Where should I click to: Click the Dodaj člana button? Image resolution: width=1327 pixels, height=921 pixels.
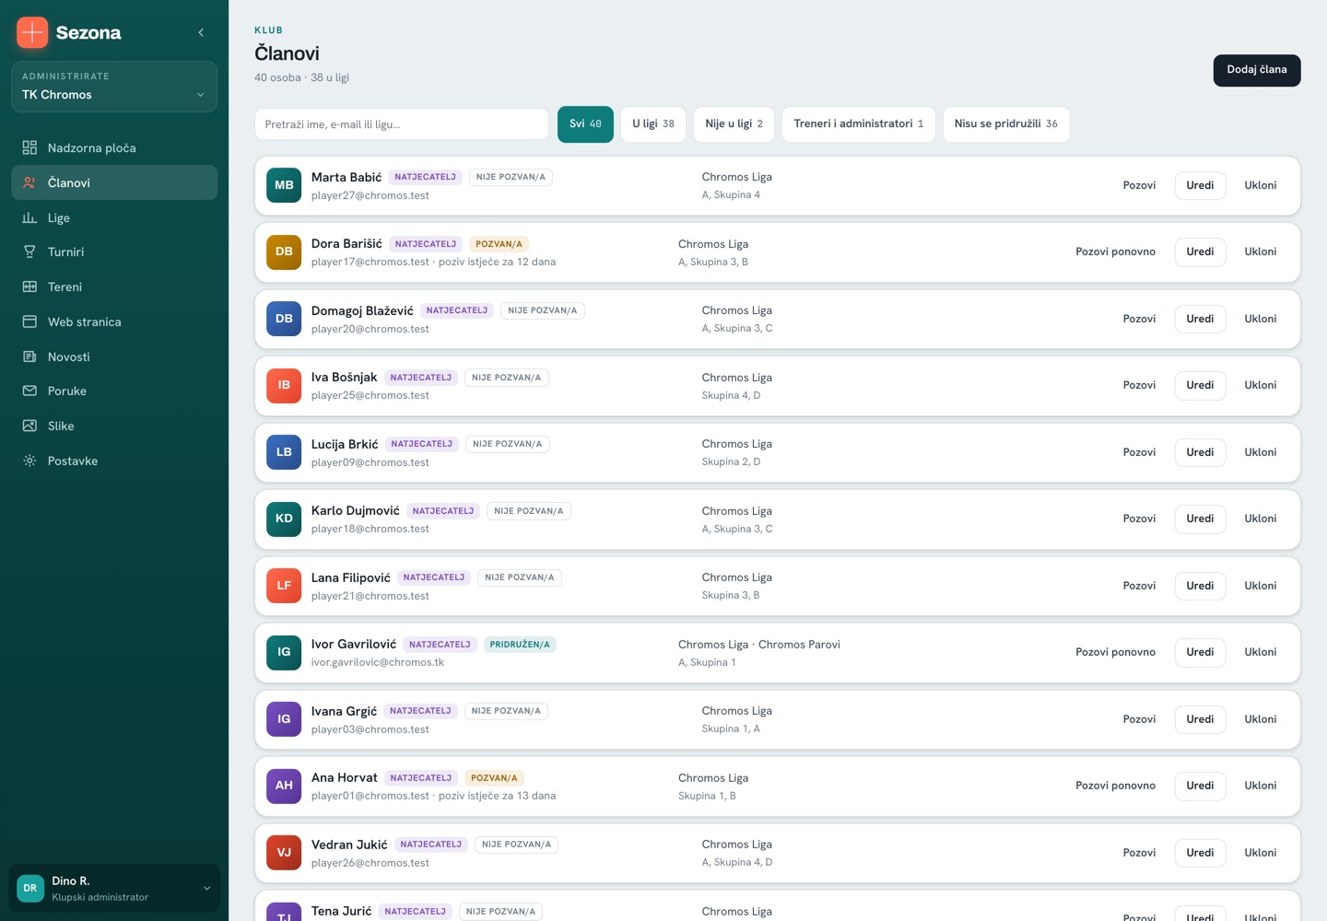pos(1257,70)
